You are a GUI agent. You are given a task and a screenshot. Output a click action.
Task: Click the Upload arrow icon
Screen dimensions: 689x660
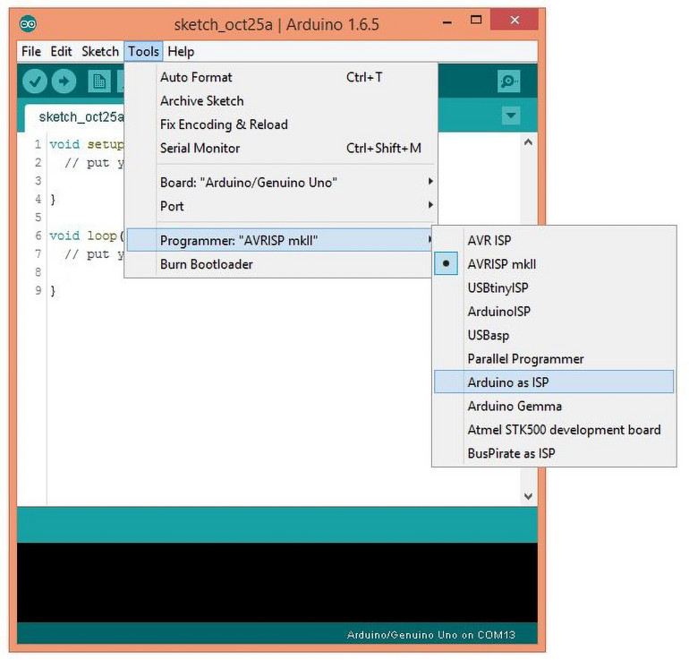64,81
